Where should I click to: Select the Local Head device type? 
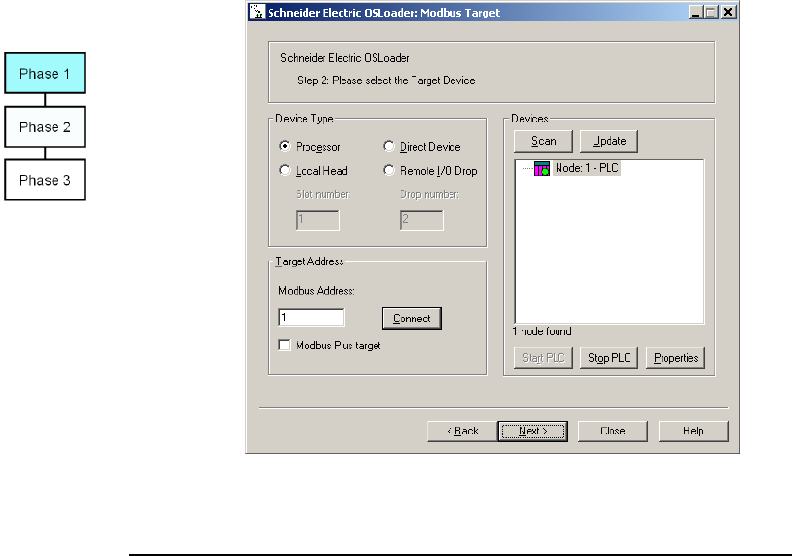[x=285, y=170]
